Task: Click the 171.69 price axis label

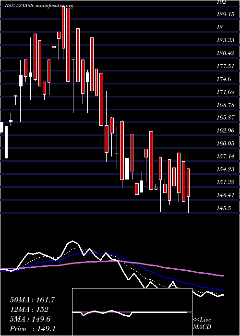Action: (x=226, y=92)
